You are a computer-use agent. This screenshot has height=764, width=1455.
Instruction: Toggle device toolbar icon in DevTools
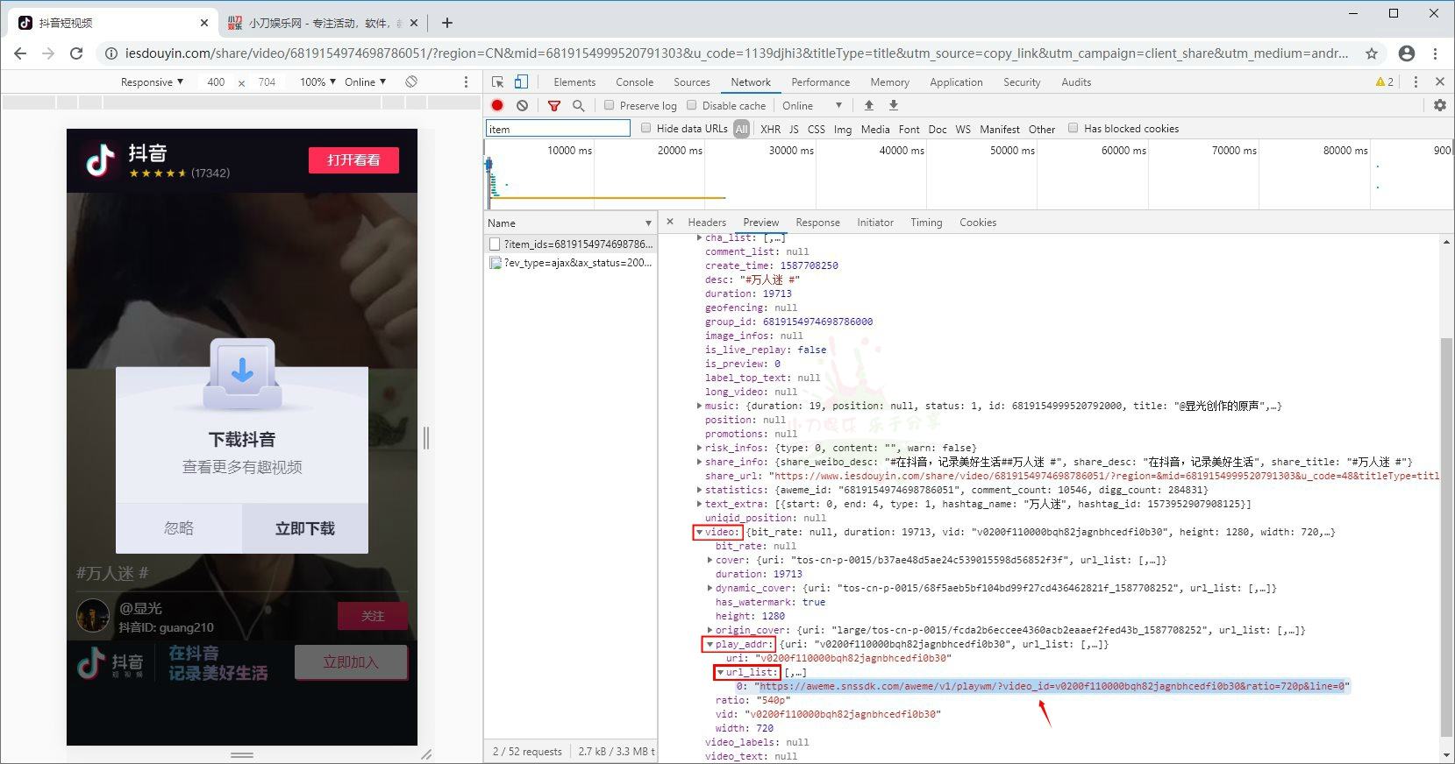[521, 81]
